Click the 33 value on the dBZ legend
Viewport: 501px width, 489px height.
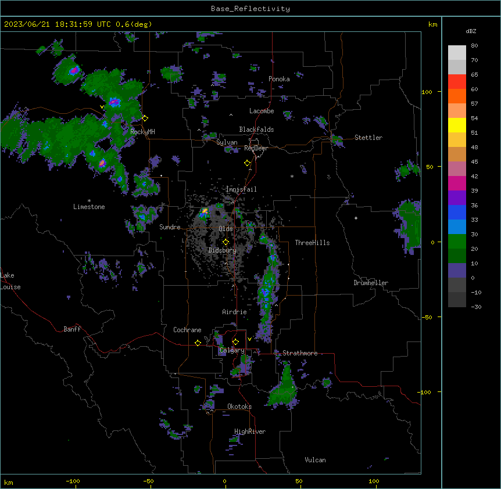pyautogui.click(x=474, y=220)
